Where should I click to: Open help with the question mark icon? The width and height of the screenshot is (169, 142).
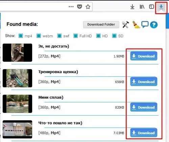pos(154,24)
